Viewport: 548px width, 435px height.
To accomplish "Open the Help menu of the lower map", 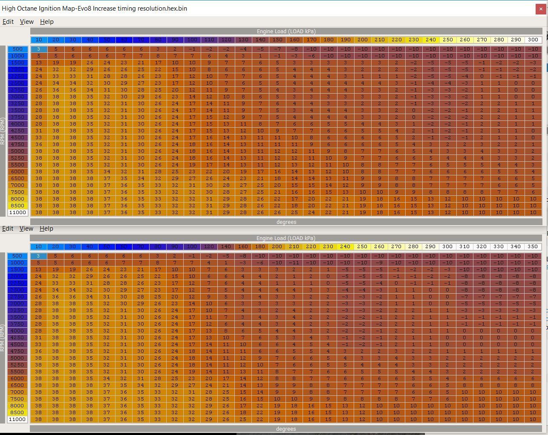I will [46, 229].
